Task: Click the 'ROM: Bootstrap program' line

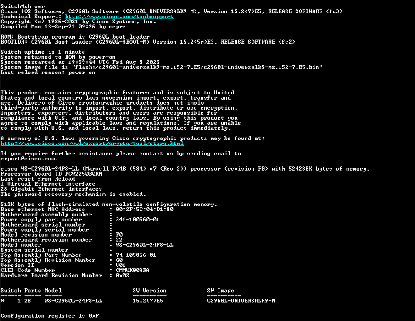Action: pyautogui.click(x=75, y=37)
